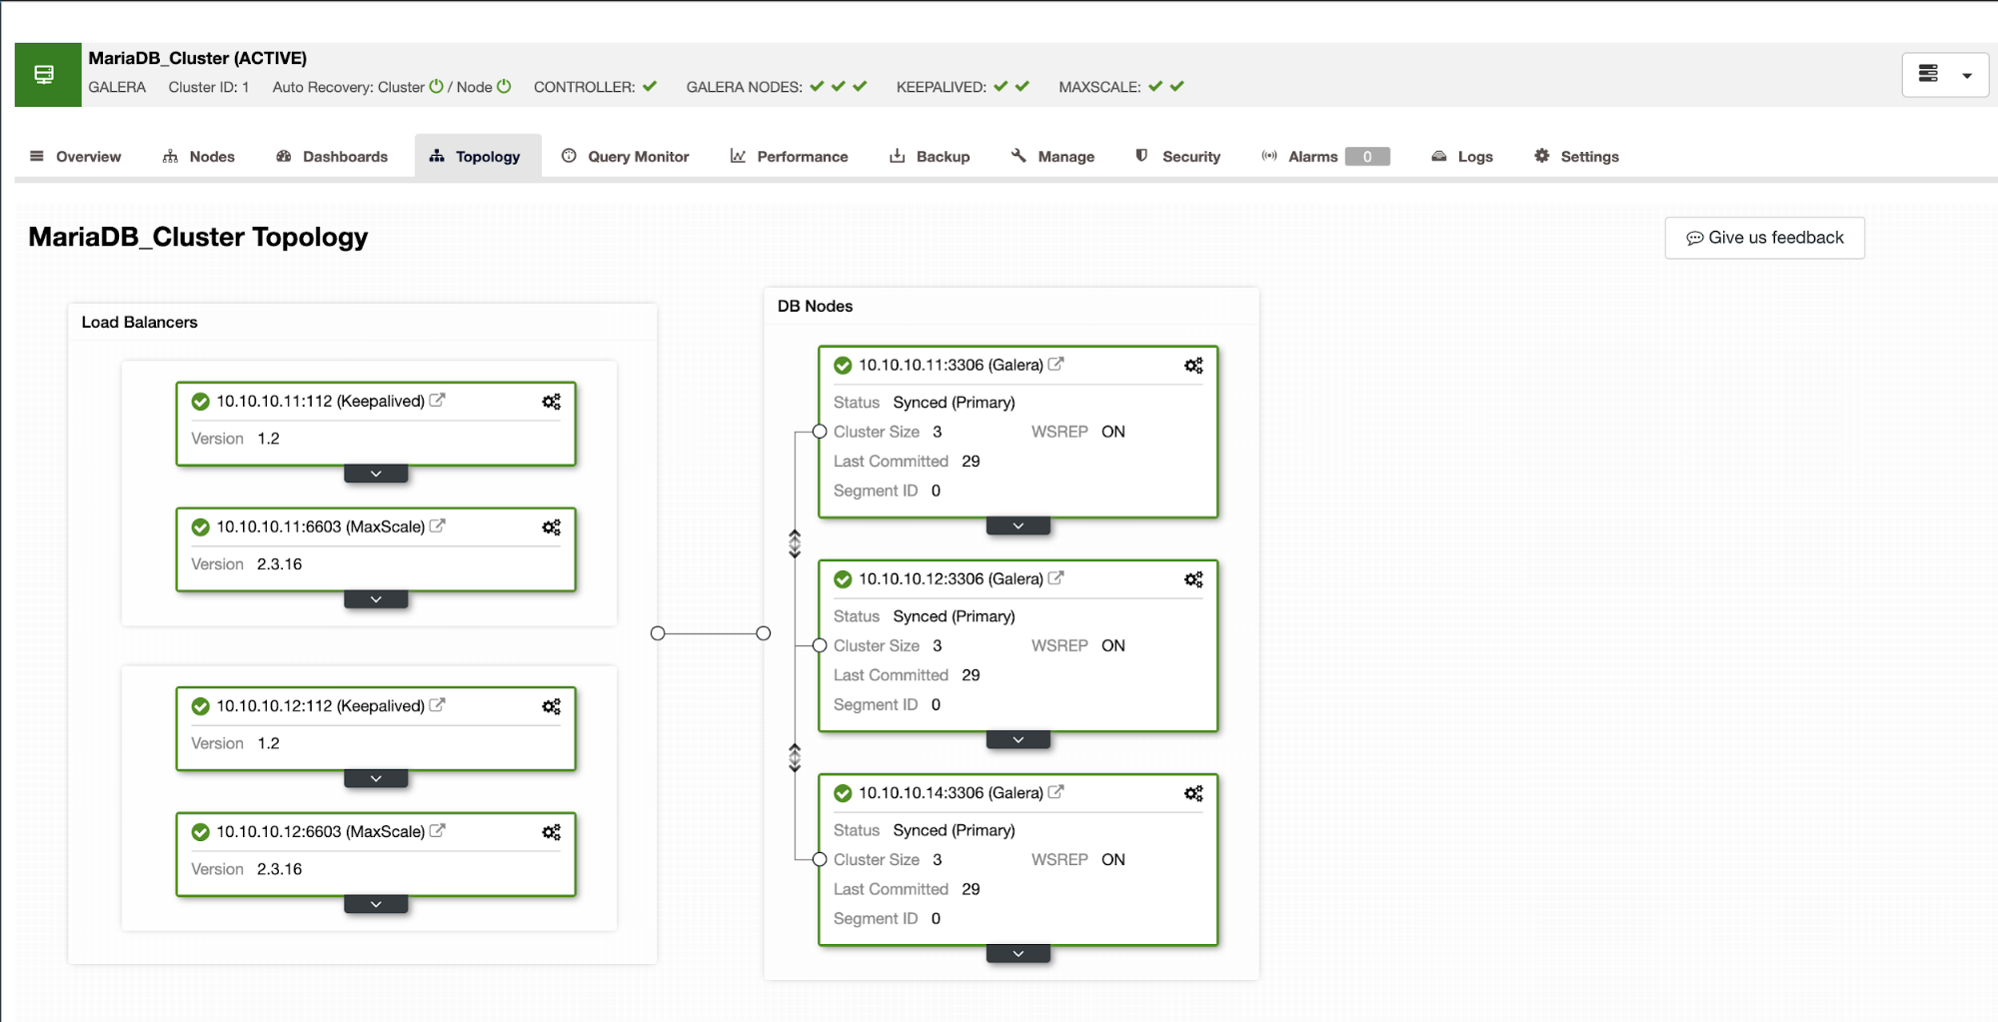Expand 10.10.10.14:3306 Galera card details

pyautogui.click(x=1017, y=953)
